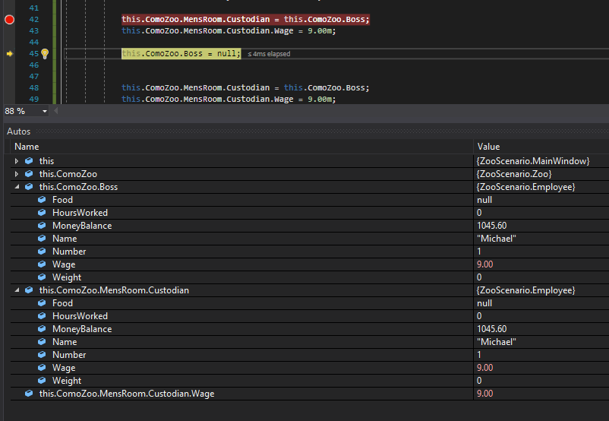Click the icon next to HoursWorked under Boss
The height and width of the screenshot is (421, 609).
pos(42,213)
